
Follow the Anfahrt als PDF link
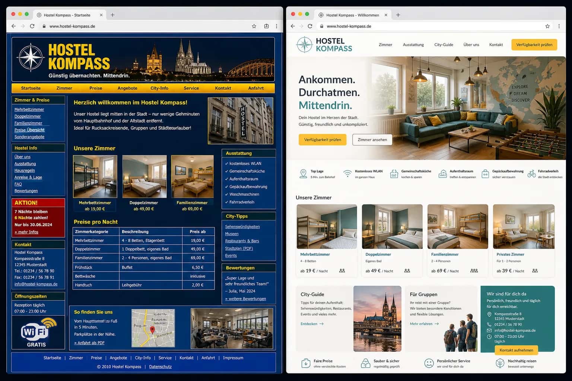coord(89,343)
